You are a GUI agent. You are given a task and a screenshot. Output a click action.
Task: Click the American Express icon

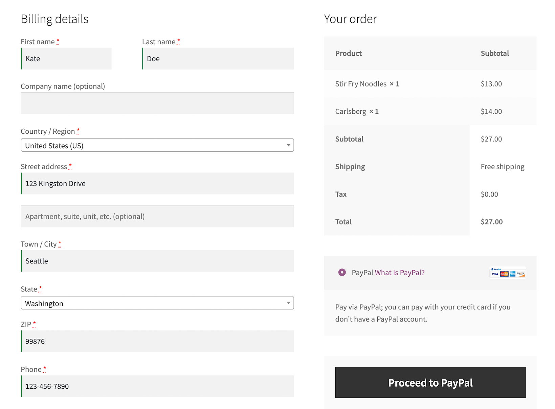(x=513, y=274)
